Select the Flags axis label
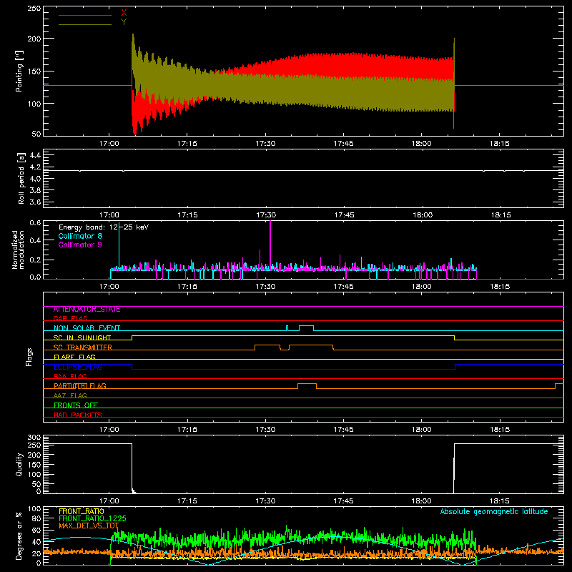The width and height of the screenshot is (572, 572). (29, 357)
